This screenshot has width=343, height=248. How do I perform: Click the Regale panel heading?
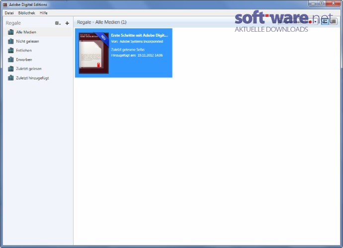pos(13,23)
